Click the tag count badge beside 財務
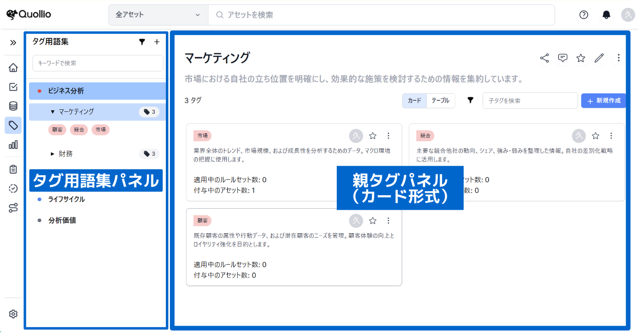The image size is (639, 333). click(x=149, y=154)
